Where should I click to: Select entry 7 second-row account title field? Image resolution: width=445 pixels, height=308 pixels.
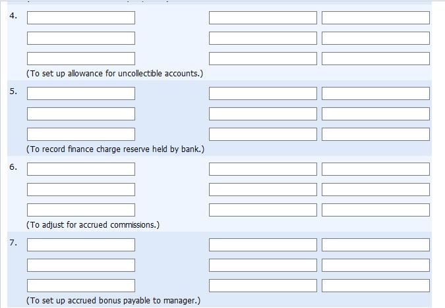[81, 265]
